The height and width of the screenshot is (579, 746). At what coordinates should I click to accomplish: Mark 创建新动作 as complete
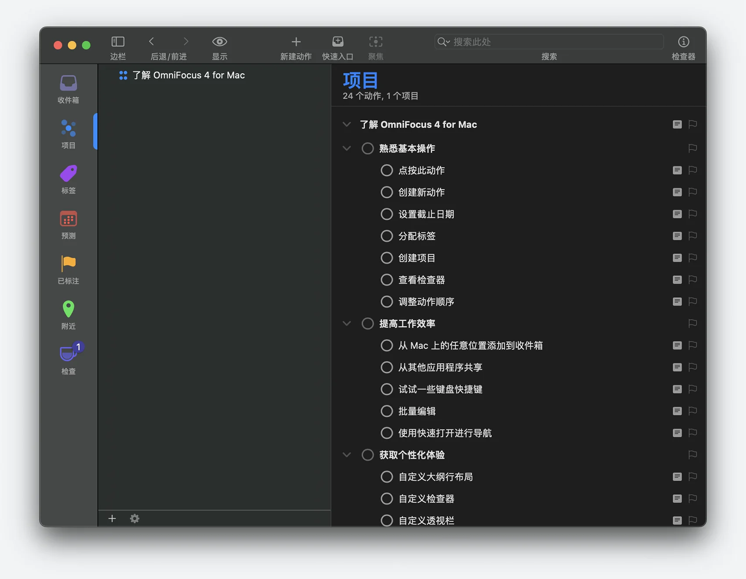click(x=387, y=192)
